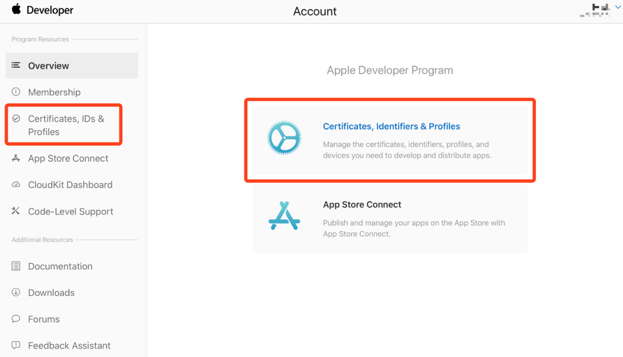This screenshot has height=357, width=623.
Task: Click the Documentation page icon
Action: point(16,266)
